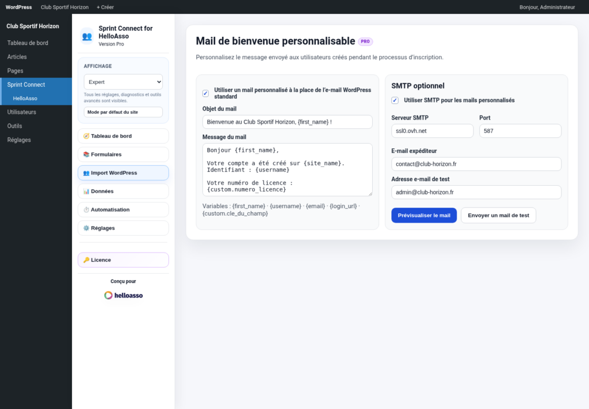Click the Sprint Connect plugin logo icon
The height and width of the screenshot is (409, 589).
tap(87, 36)
